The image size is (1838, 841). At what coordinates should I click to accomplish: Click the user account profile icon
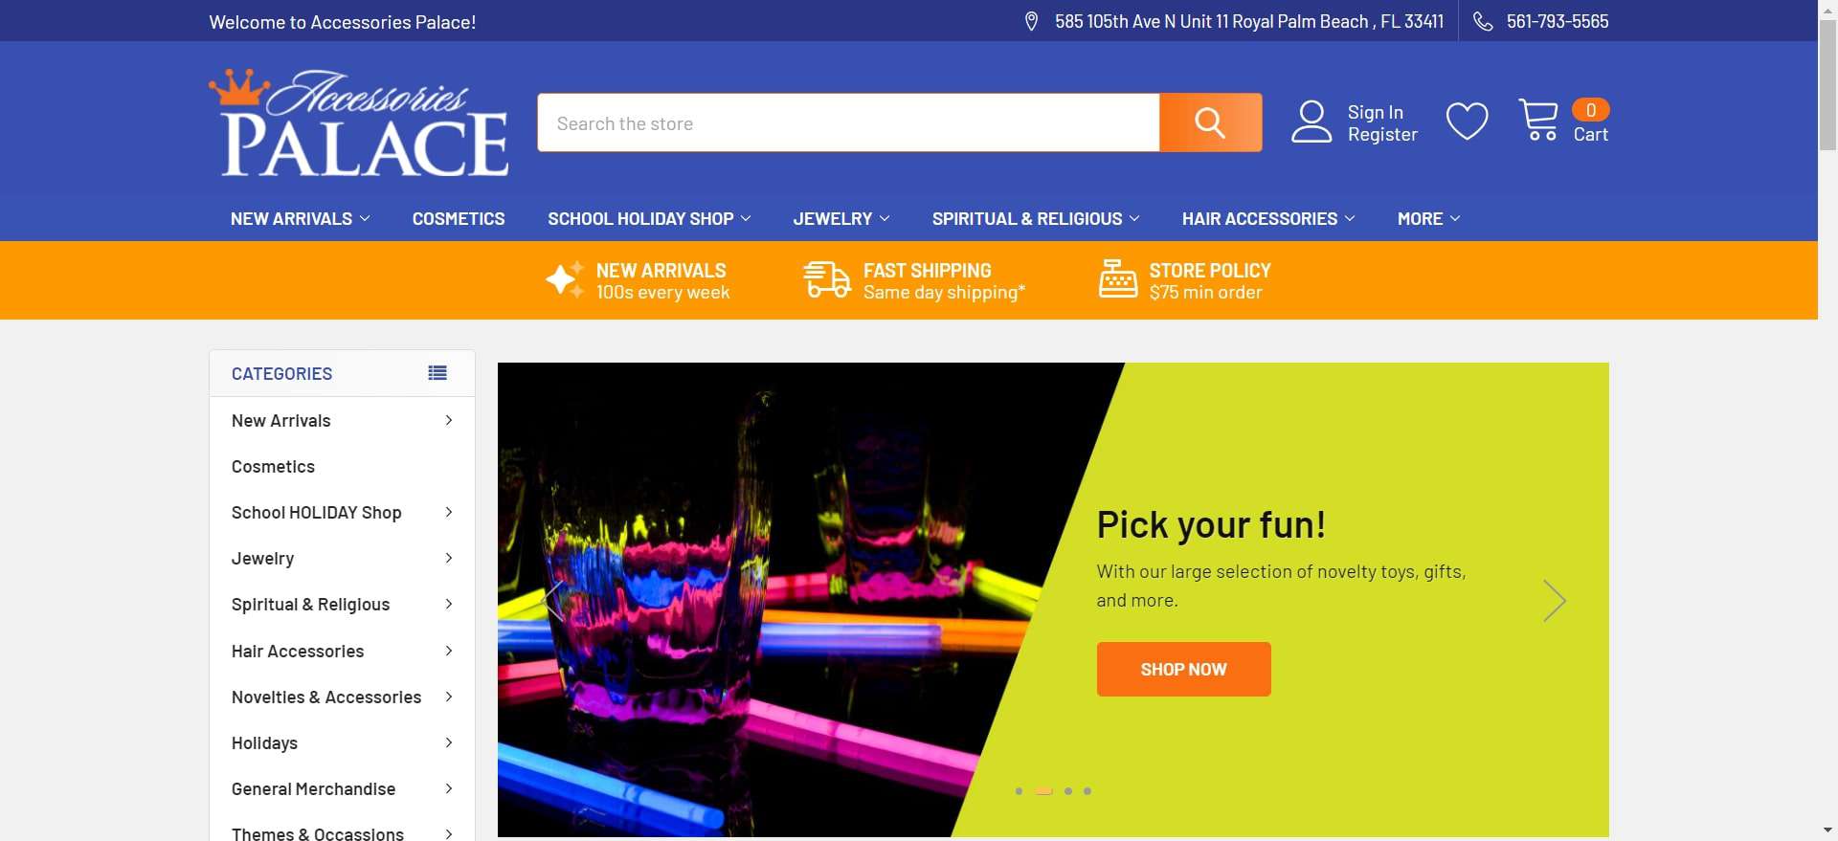pyautogui.click(x=1311, y=122)
